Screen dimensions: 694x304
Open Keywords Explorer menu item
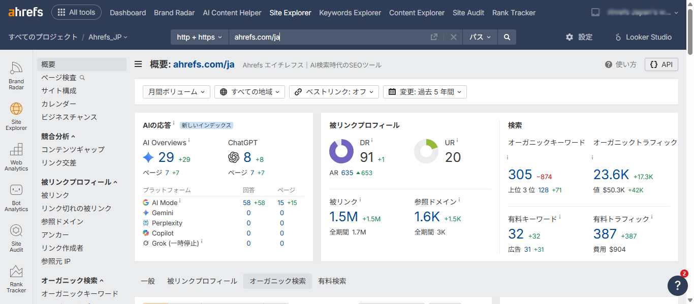(350, 13)
